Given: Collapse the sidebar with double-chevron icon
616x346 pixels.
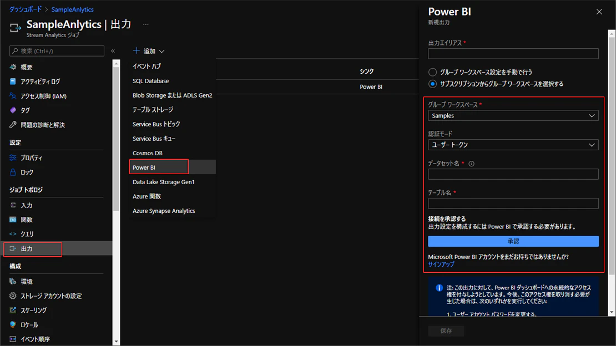Looking at the screenshot, I should pyautogui.click(x=113, y=51).
